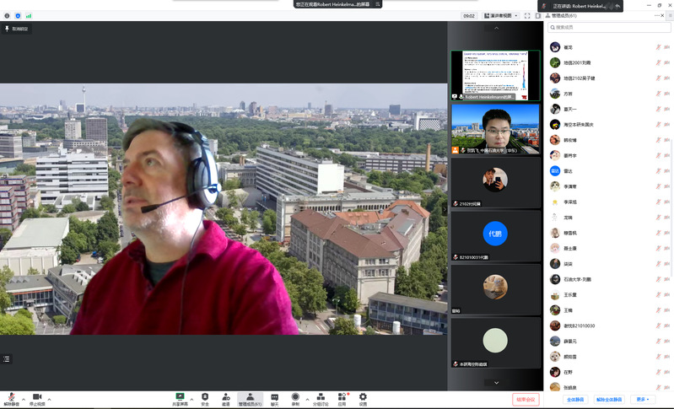Image resolution: width=674 pixels, height=409 pixels.
Task: Open meeting Settings (设置) gear
Action: point(363,397)
